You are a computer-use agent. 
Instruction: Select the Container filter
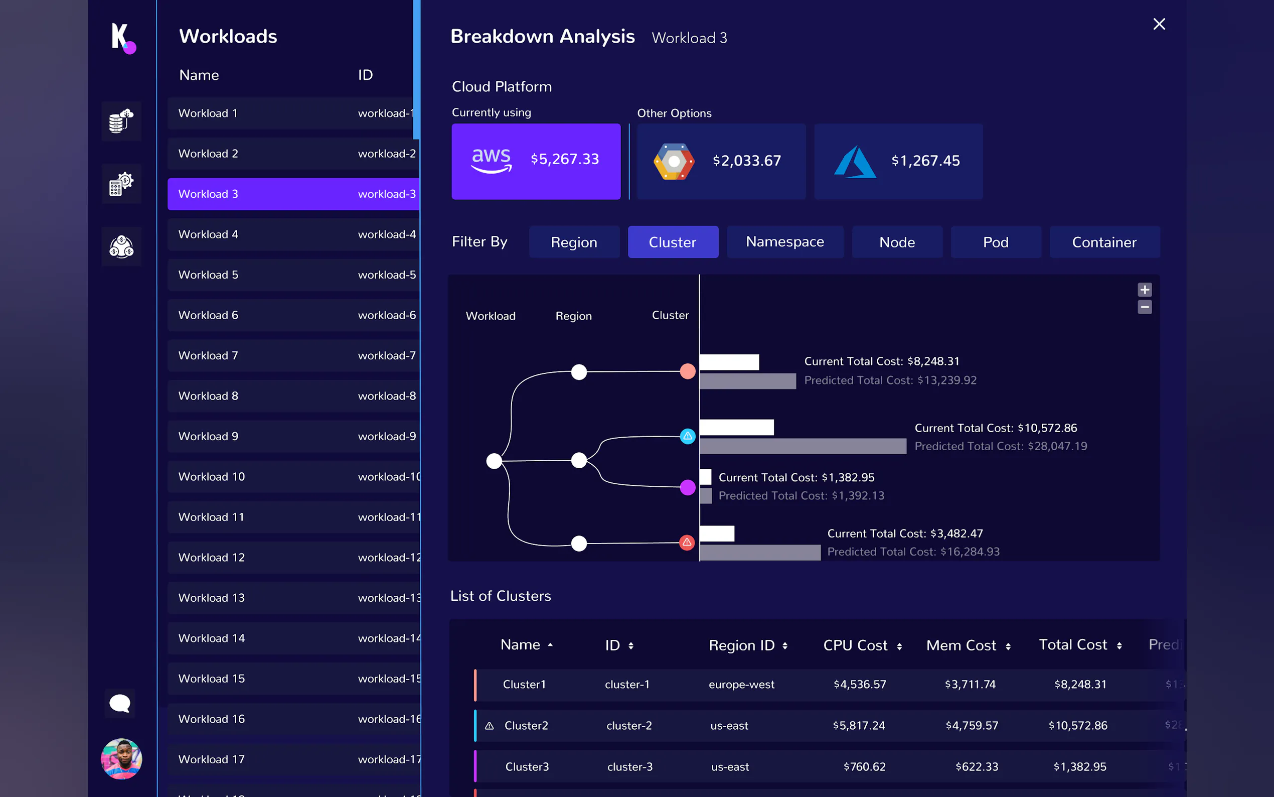tap(1104, 242)
